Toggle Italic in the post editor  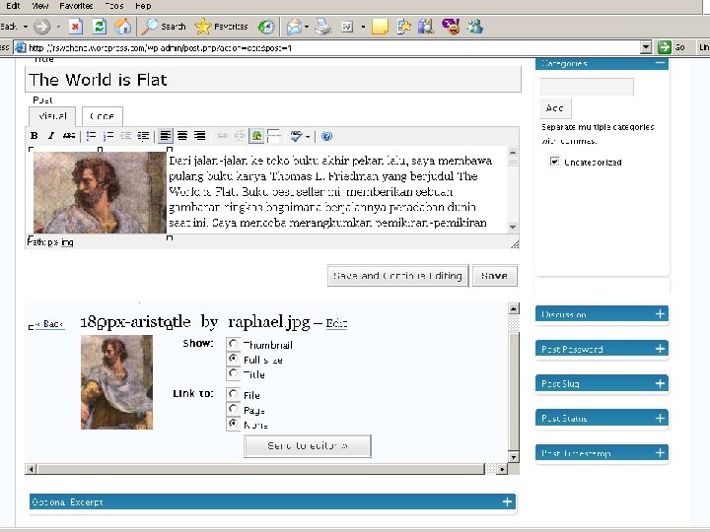pyautogui.click(x=51, y=135)
